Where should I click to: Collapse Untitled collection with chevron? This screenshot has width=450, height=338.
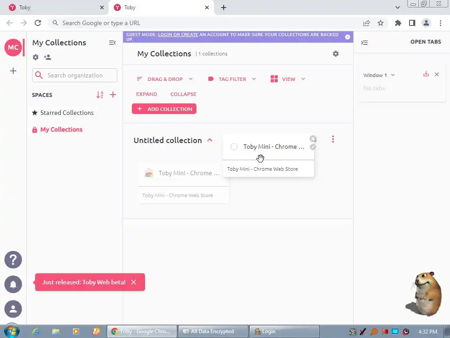tap(210, 140)
